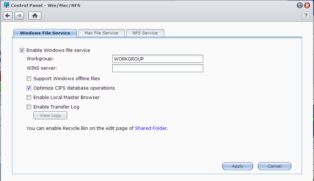This screenshot has height=181, width=314.
Task: Uncheck Optimize CIFS database operations
Action: (x=29, y=88)
